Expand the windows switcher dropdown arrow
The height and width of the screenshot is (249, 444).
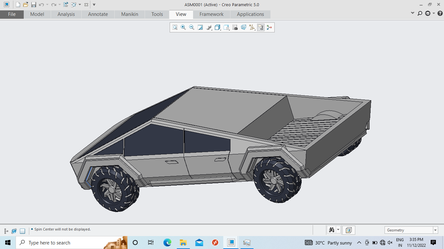click(80, 5)
